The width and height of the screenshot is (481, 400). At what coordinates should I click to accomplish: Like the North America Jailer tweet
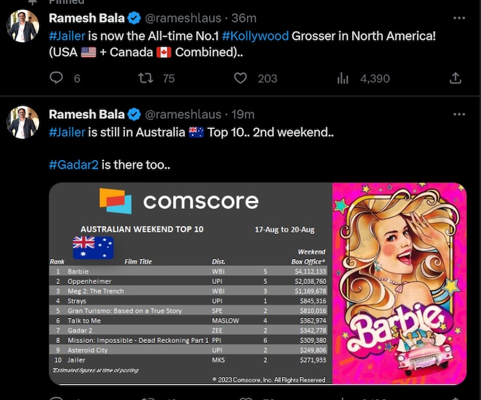click(240, 78)
